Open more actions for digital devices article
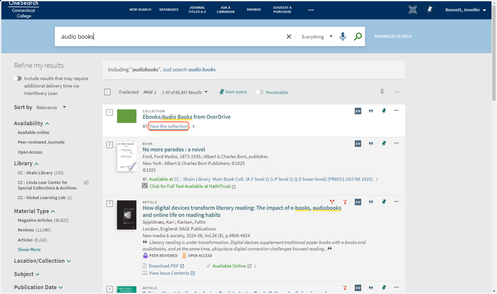 coord(396,202)
